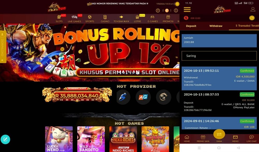Select the TEMBAK IKAN fish icon
Image resolution: width=259 pixels, height=152 pixels.
(121, 17)
